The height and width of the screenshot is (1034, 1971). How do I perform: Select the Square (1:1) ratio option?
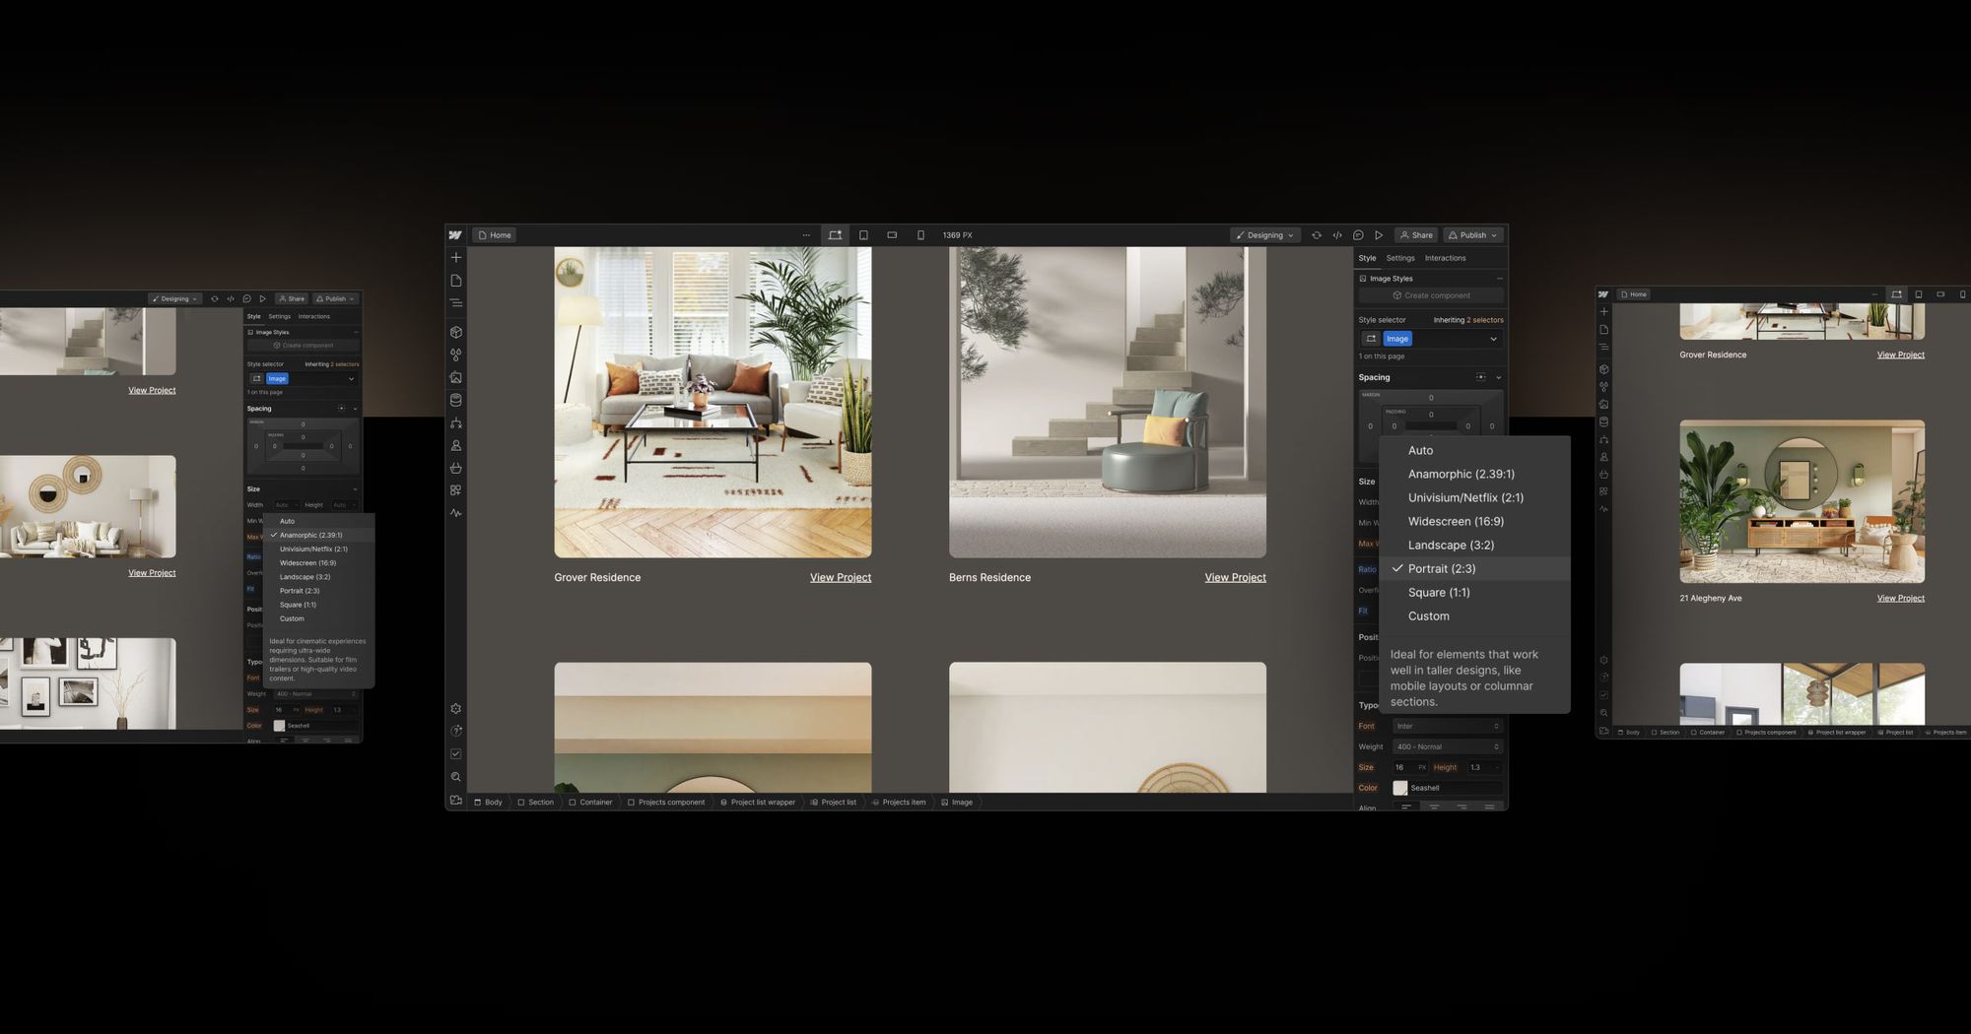(x=1439, y=592)
